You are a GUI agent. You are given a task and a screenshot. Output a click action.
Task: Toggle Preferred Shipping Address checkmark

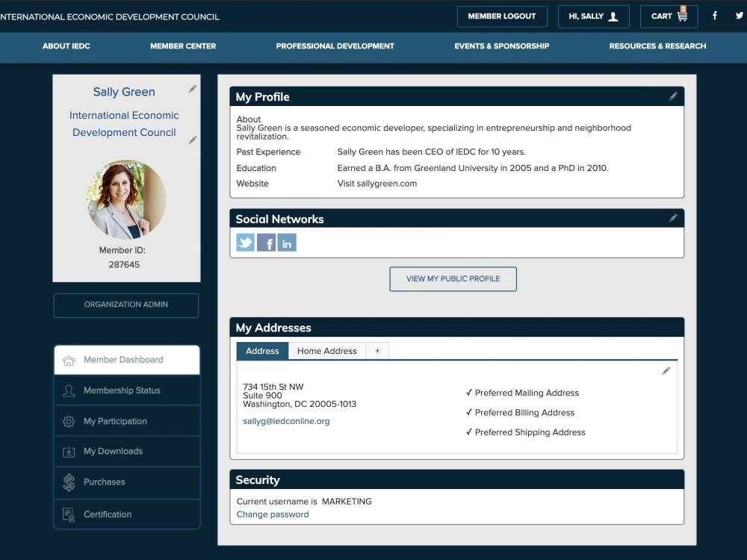tap(469, 432)
